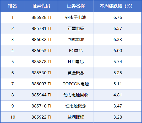
Task: Click the 本周涨跌幅 (%) column header
Action: (116, 6)
